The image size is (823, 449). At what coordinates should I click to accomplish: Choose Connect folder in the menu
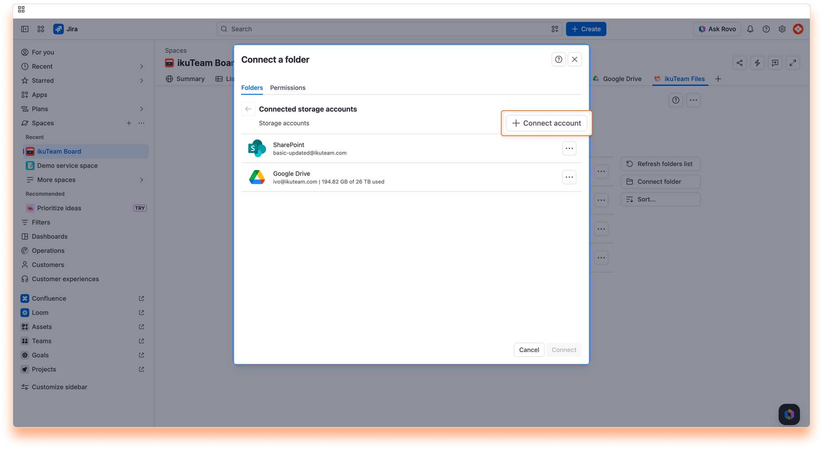660,182
